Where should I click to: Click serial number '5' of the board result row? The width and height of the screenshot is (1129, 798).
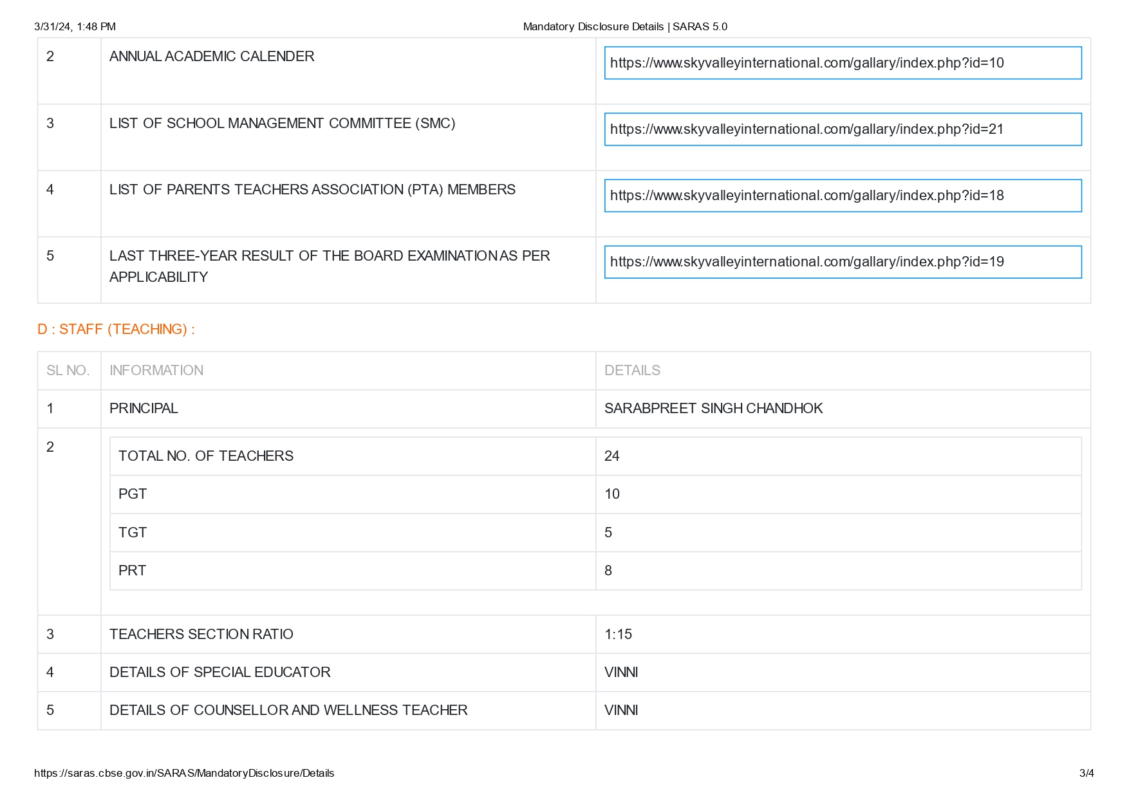(x=50, y=256)
